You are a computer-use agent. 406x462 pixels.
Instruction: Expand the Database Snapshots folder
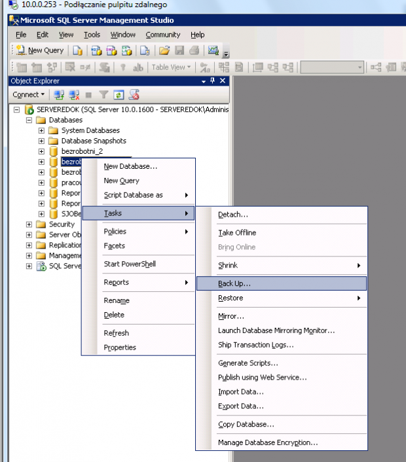[41, 141]
